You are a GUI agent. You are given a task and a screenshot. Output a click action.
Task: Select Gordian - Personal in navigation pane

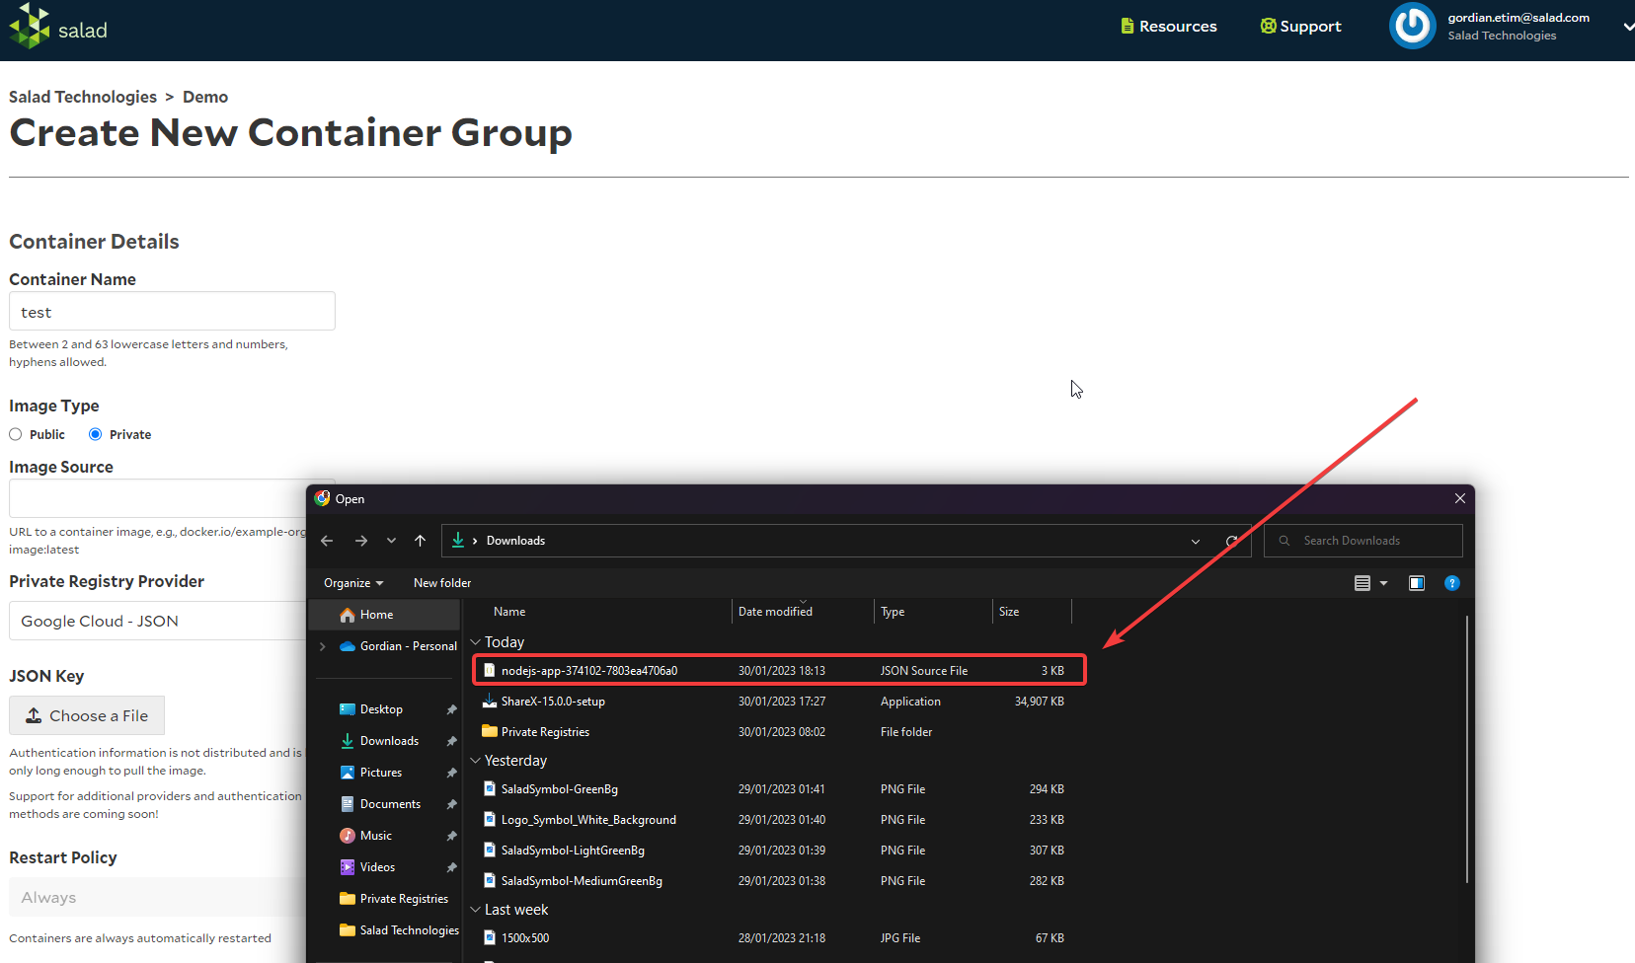tap(398, 646)
